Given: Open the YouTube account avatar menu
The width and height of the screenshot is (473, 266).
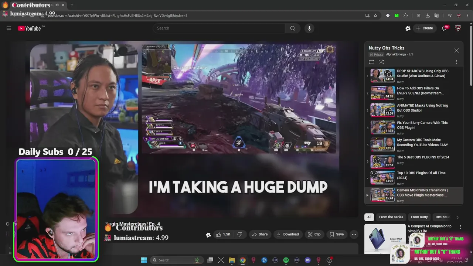Looking at the screenshot, I should [458, 28].
